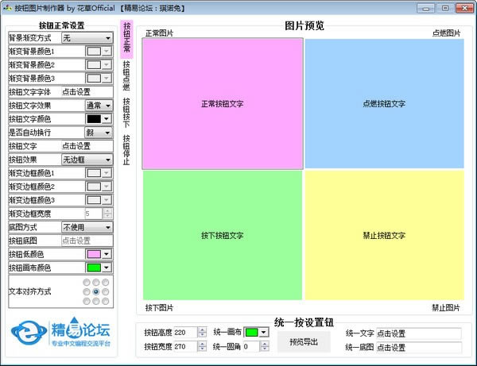
Task: Click 渐变边框颜色2 swatch
Action: click(94, 187)
